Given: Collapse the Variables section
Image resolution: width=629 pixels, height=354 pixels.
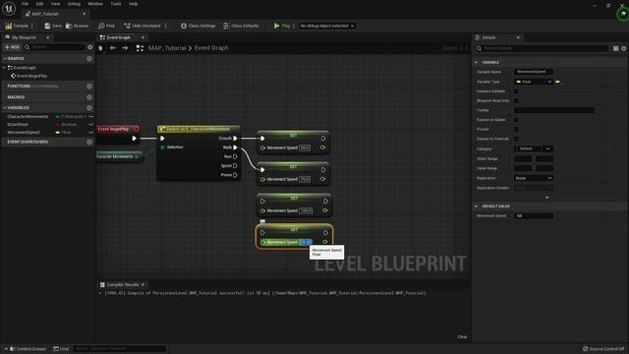Looking at the screenshot, I should click(x=4, y=108).
